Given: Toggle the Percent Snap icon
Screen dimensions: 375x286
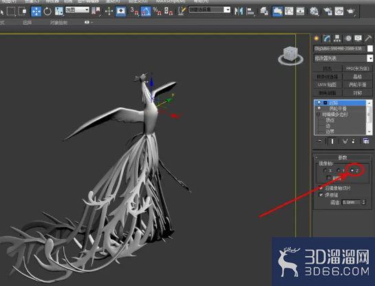Looking at the screenshot, I should pos(157,11).
